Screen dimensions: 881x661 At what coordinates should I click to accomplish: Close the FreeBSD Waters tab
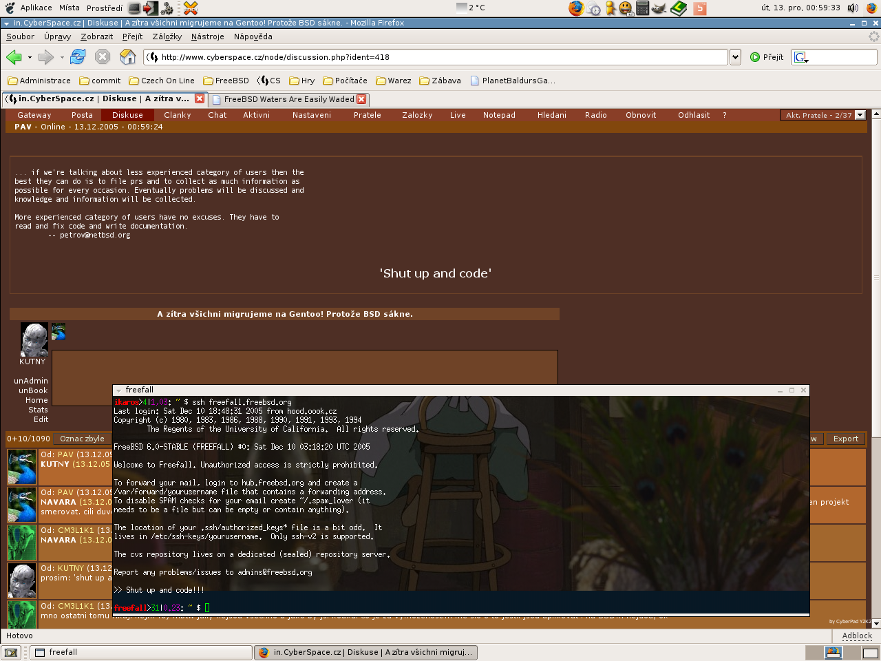tap(361, 99)
